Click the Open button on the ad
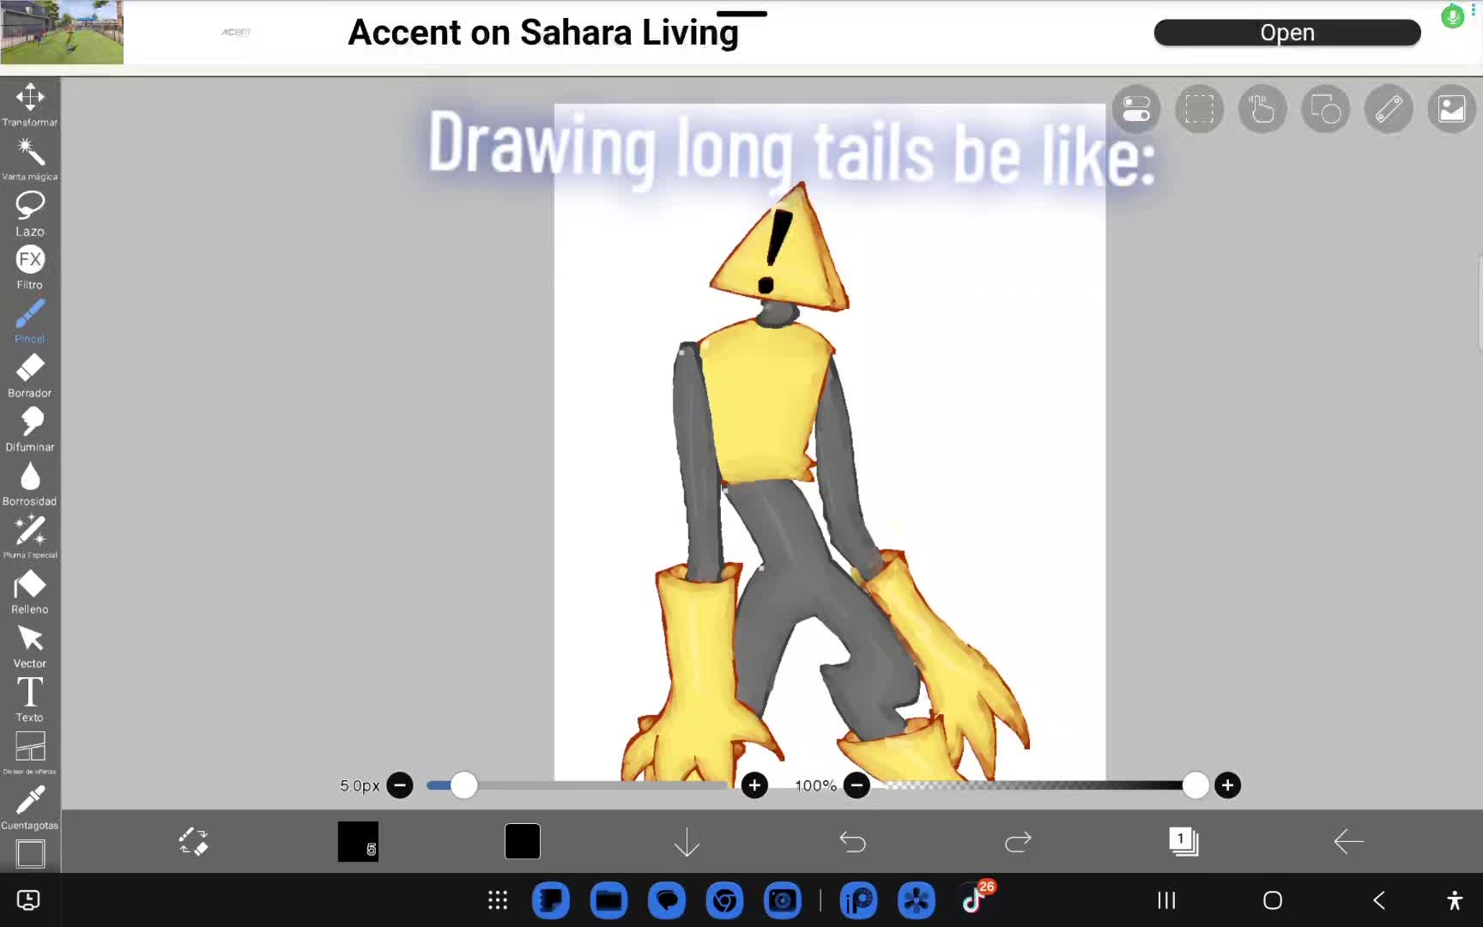 tap(1287, 33)
